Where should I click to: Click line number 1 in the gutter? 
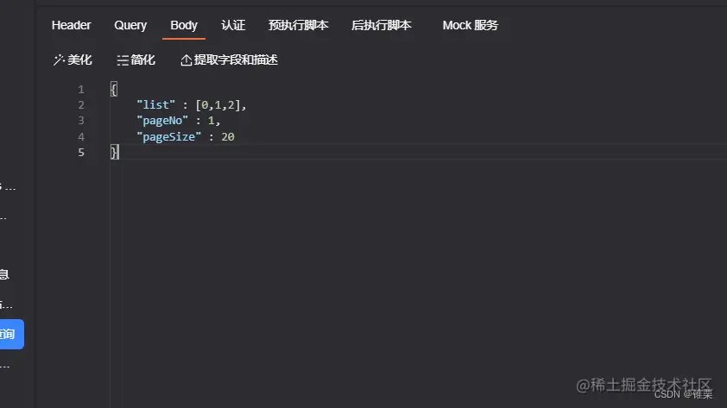[81, 89]
